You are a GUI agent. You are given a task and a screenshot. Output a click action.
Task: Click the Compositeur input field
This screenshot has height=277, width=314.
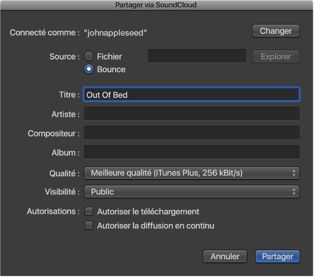[x=192, y=133]
